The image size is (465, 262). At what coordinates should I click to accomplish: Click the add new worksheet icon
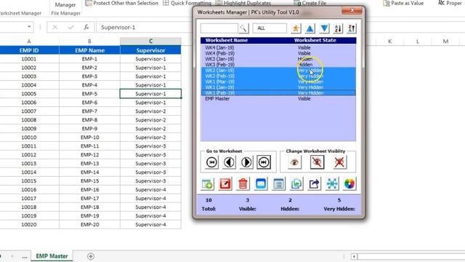pos(207,184)
